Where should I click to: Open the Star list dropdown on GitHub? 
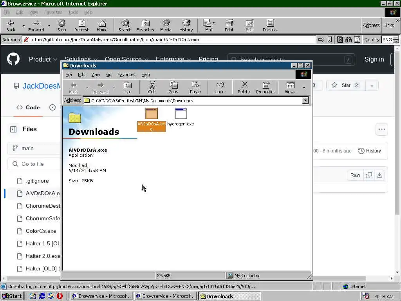click(x=372, y=86)
